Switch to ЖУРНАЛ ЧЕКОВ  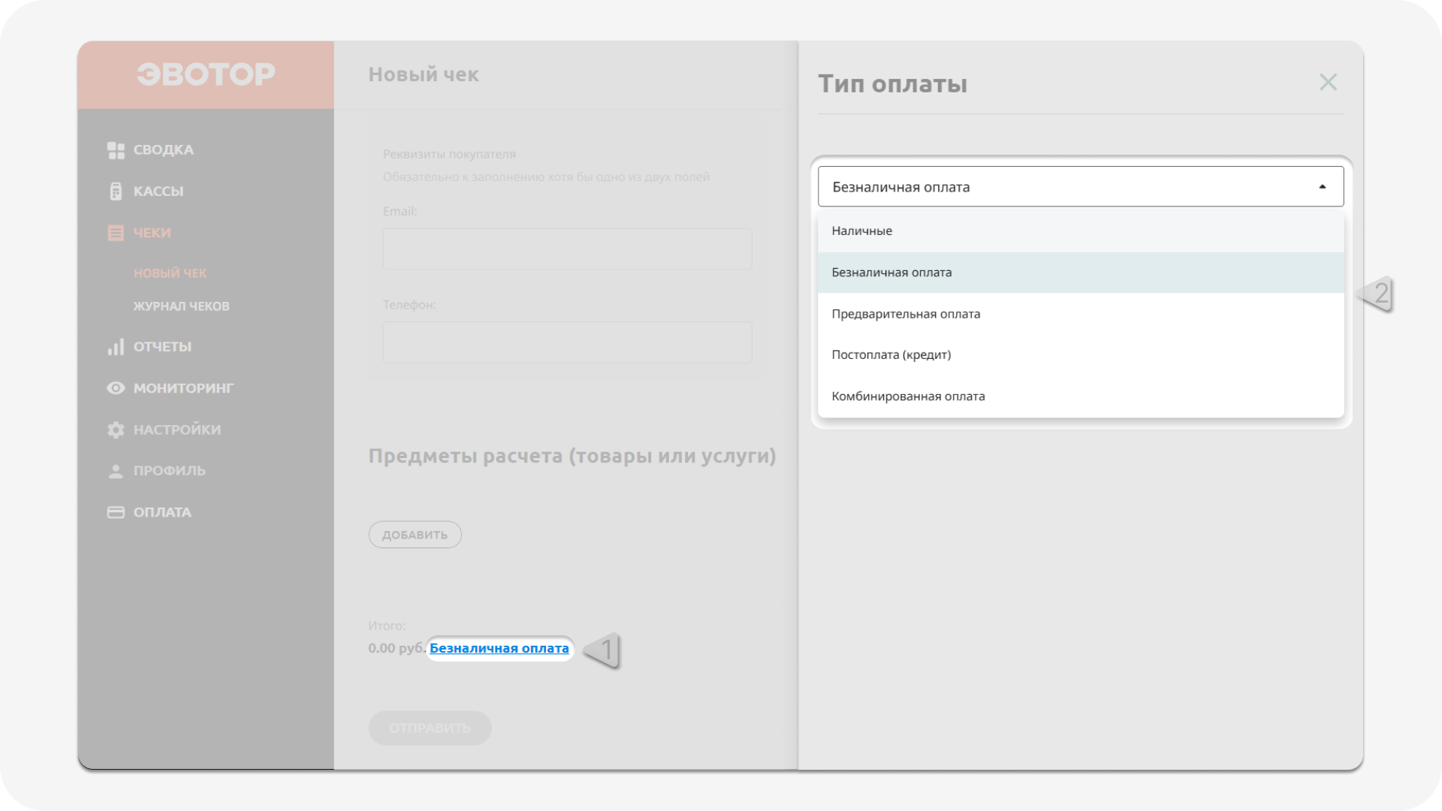(x=182, y=306)
